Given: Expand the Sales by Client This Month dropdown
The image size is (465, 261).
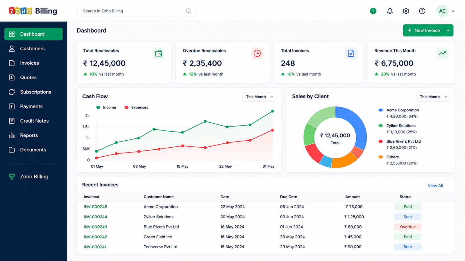Looking at the screenshot, I should click(433, 97).
